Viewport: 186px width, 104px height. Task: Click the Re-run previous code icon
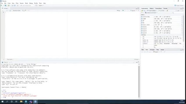tap(123, 11)
